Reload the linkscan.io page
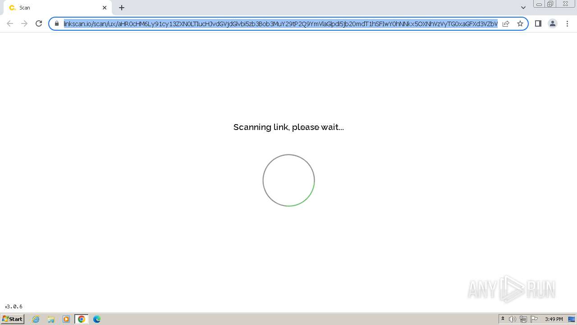Screen dimensions: 577x325 pyautogui.click(x=39, y=23)
